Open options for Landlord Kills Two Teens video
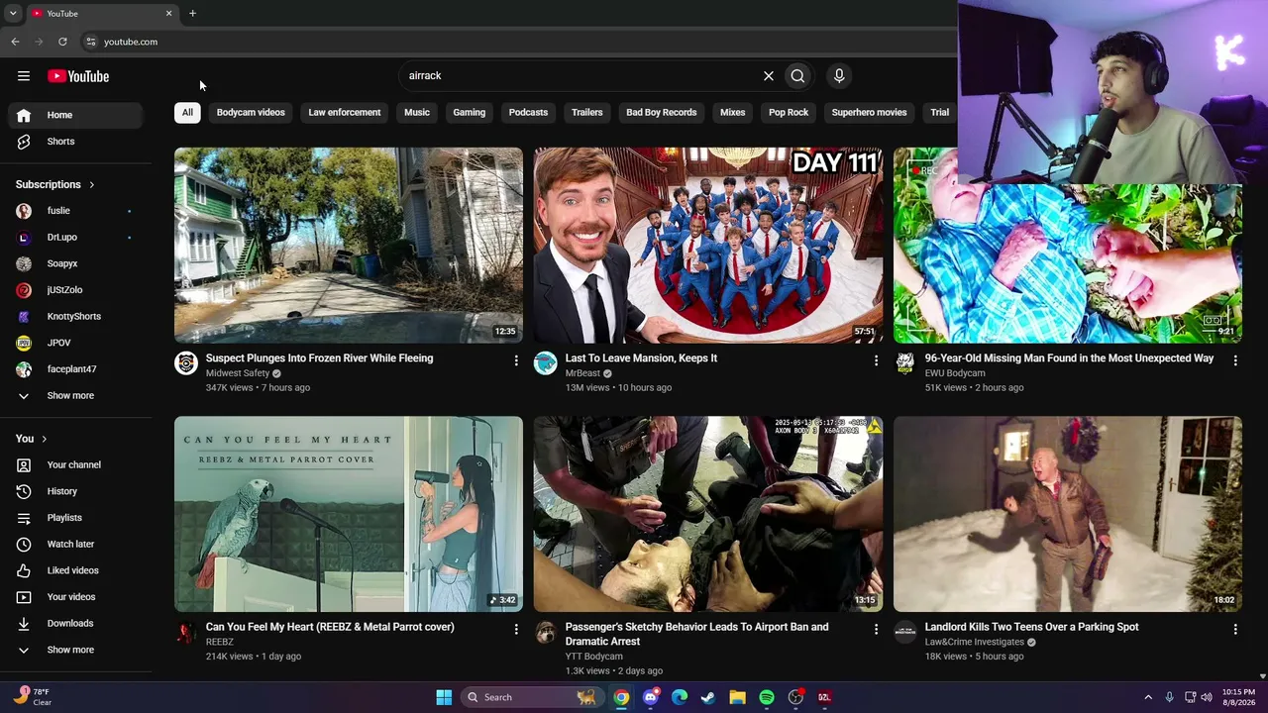Screen dimensions: 1268x713 tap(1235, 630)
